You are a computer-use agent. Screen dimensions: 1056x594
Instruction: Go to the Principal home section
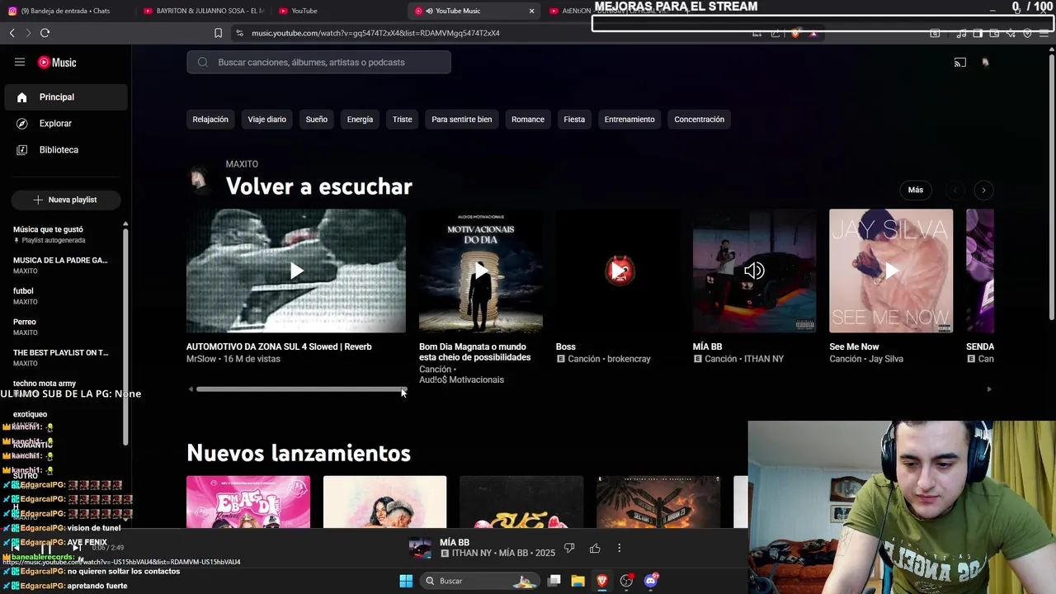[x=66, y=97]
